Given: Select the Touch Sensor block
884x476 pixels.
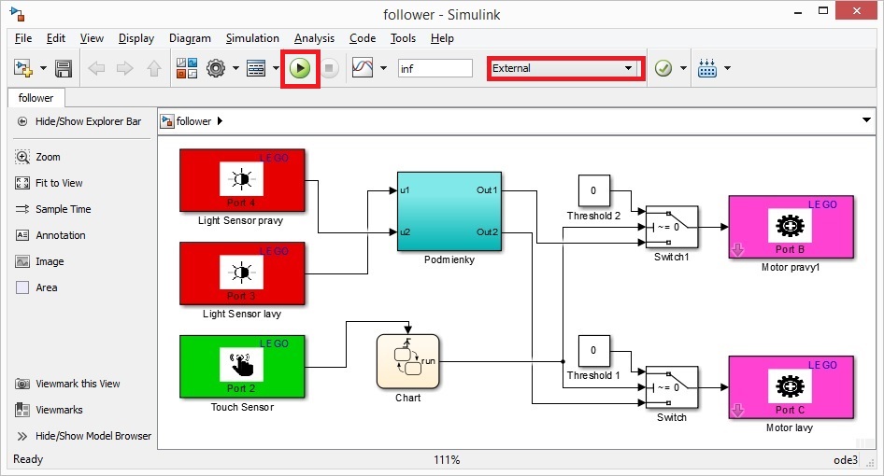Looking at the screenshot, I should pos(242,367).
